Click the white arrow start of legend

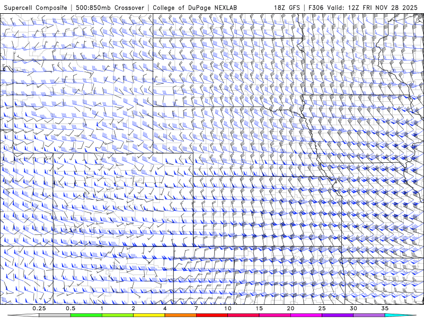point(23,315)
